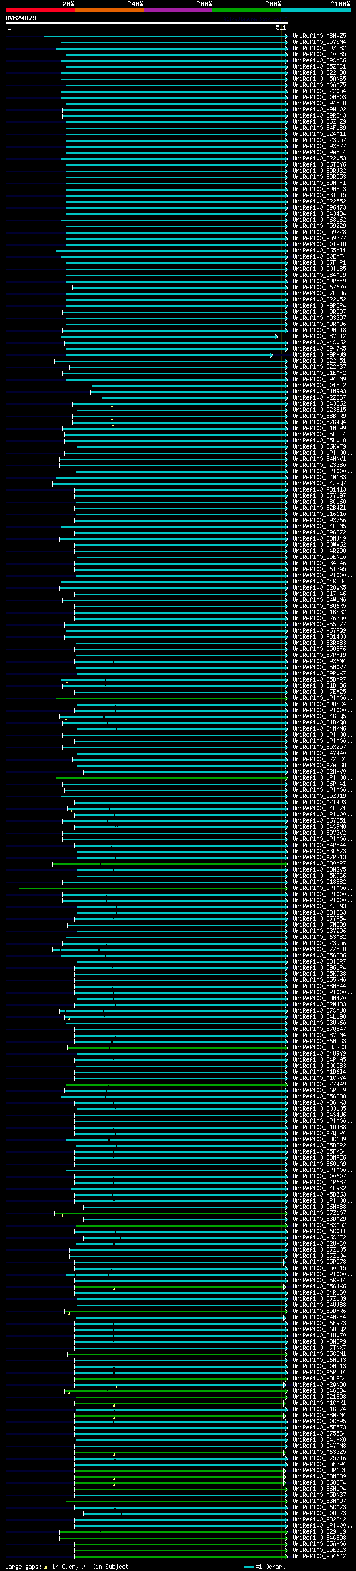Viewport: 356px width, 1571px height.
Task: Select hit label UniRef100_B9HRF1
Action: [x=319, y=183]
